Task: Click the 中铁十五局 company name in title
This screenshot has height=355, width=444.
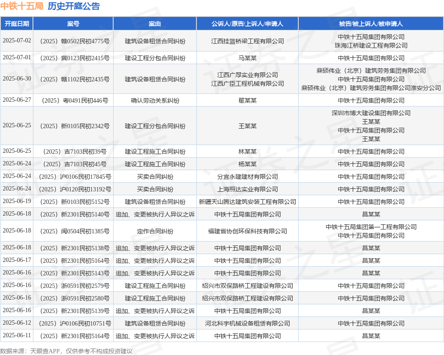Action: coord(22,6)
